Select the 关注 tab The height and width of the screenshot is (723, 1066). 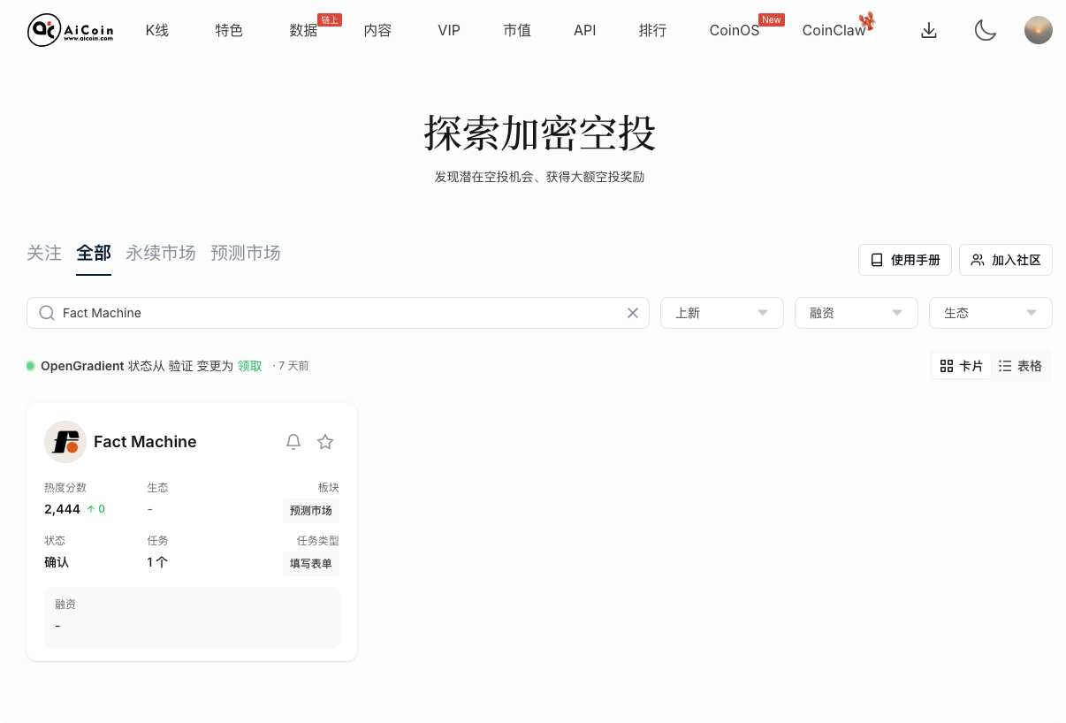44,253
